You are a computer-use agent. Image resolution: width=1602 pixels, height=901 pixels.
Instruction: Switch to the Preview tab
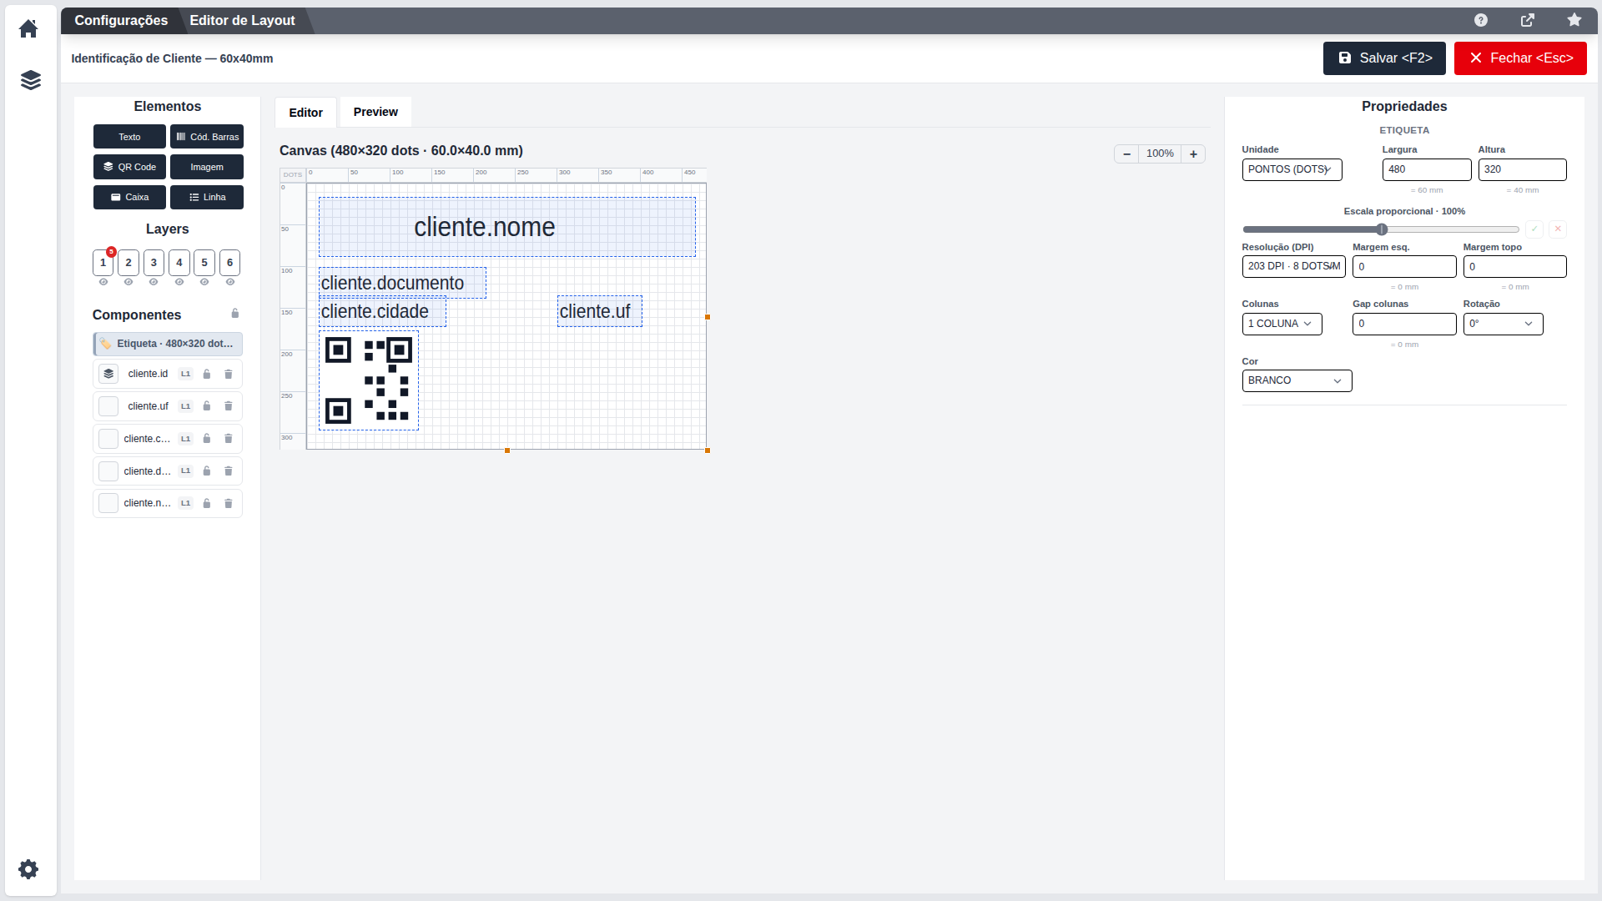point(375,112)
